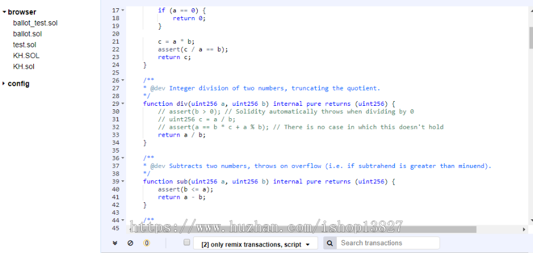Fold comment block at line 36

[123, 158]
